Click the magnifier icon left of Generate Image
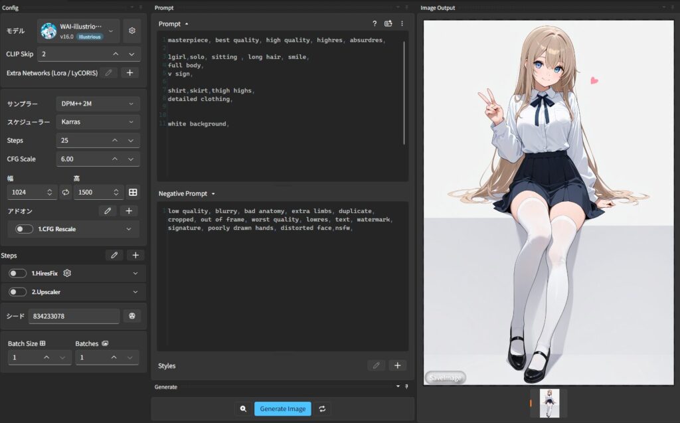 [243, 408]
